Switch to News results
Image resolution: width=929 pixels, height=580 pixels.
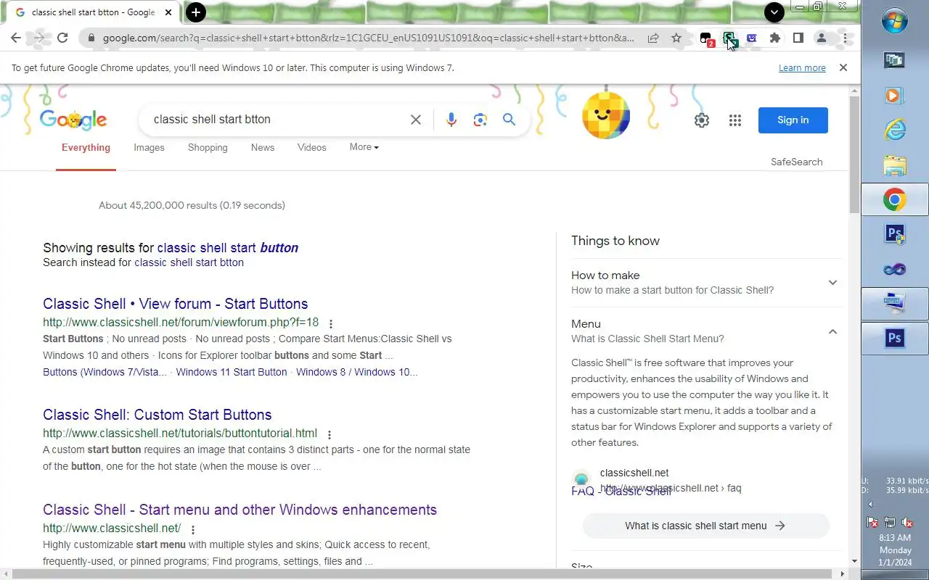click(x=263, y=147)
